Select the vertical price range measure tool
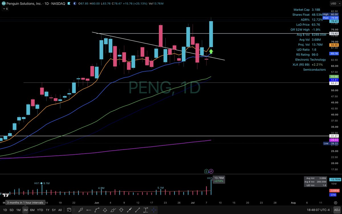Viewport: 342px width, 214px height. click(x=146, y=210)
